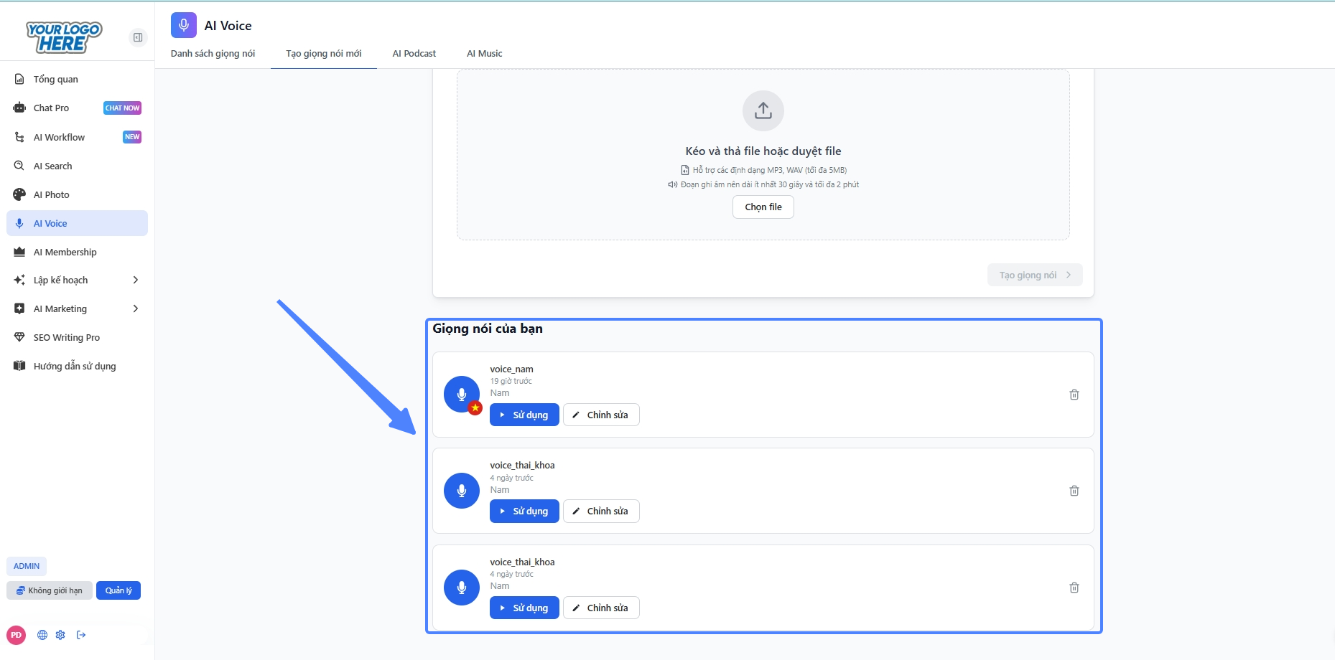The height and width of the screenshot is (660, 1335).
Task: Open language settings via the globe icon
Action: (42, 635)
